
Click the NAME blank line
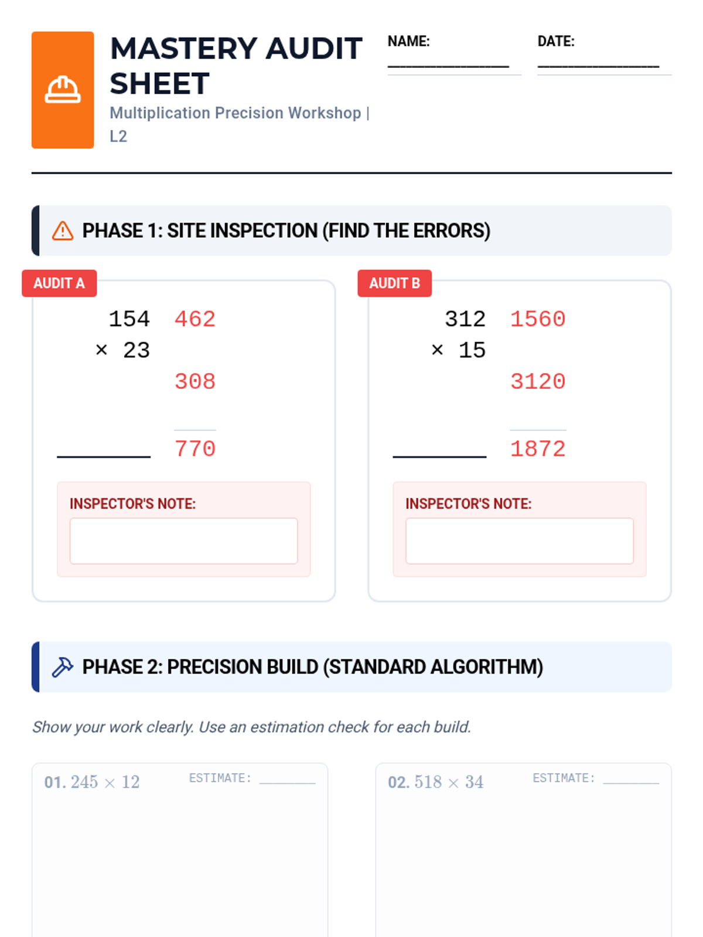click(x=448, y=66)
